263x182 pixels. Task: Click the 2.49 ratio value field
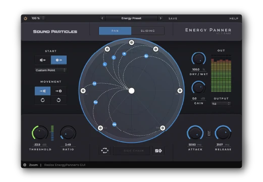point(68,145)
